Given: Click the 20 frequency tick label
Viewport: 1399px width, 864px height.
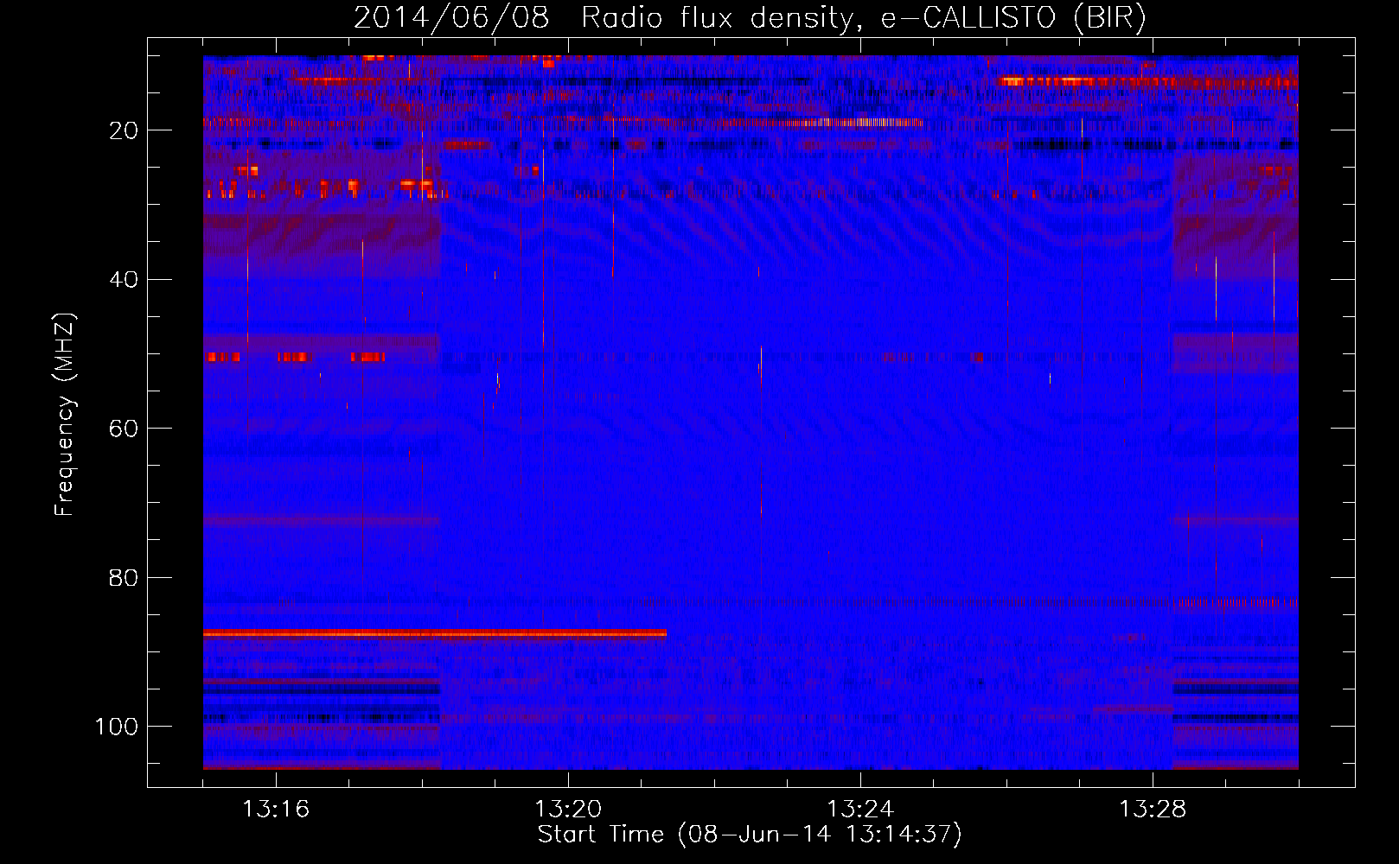Looking at the screenshot, I should (125, 130).
